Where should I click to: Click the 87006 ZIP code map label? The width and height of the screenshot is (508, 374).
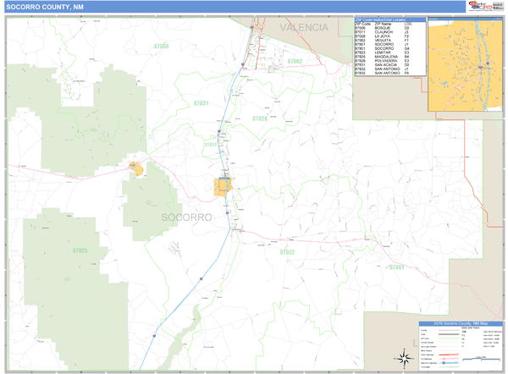click(161, 46)
